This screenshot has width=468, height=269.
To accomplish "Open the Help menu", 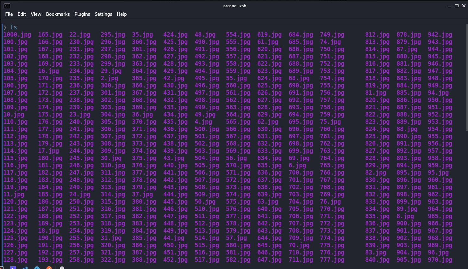I will coord(122,14).
